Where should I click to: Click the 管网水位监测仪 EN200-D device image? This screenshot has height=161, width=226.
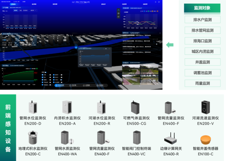33,107
